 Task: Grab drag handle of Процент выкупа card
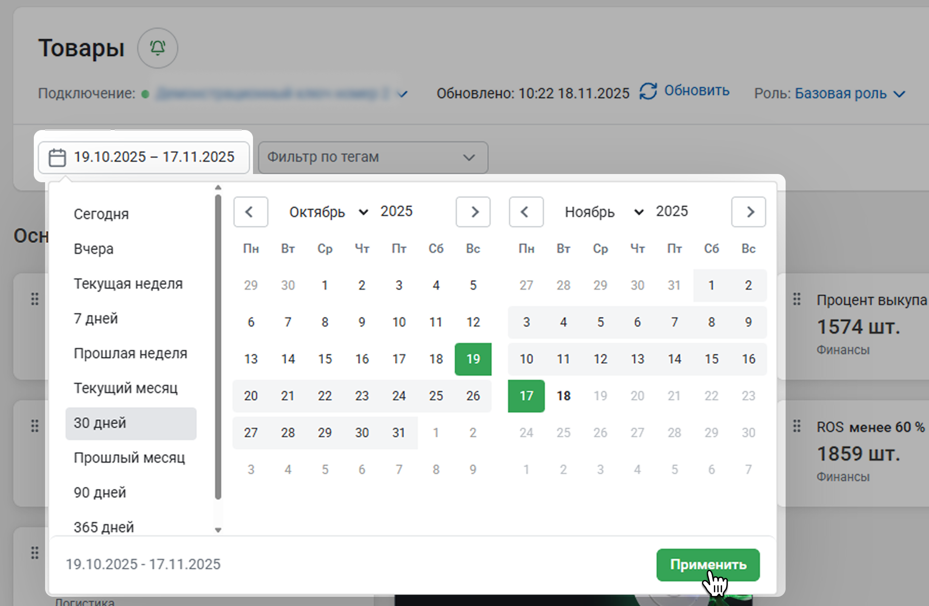796,299
